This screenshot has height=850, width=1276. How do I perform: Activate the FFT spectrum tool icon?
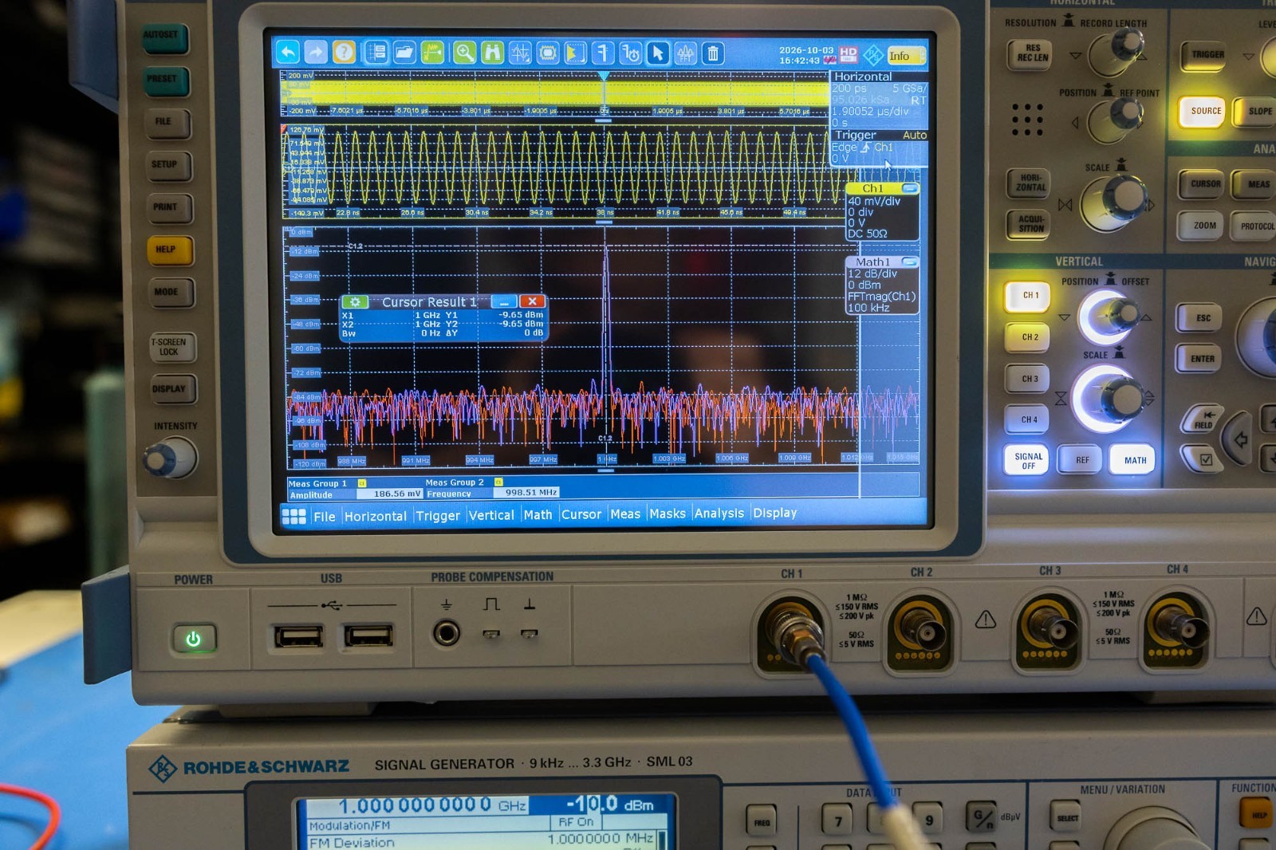(x=686, y=53)
